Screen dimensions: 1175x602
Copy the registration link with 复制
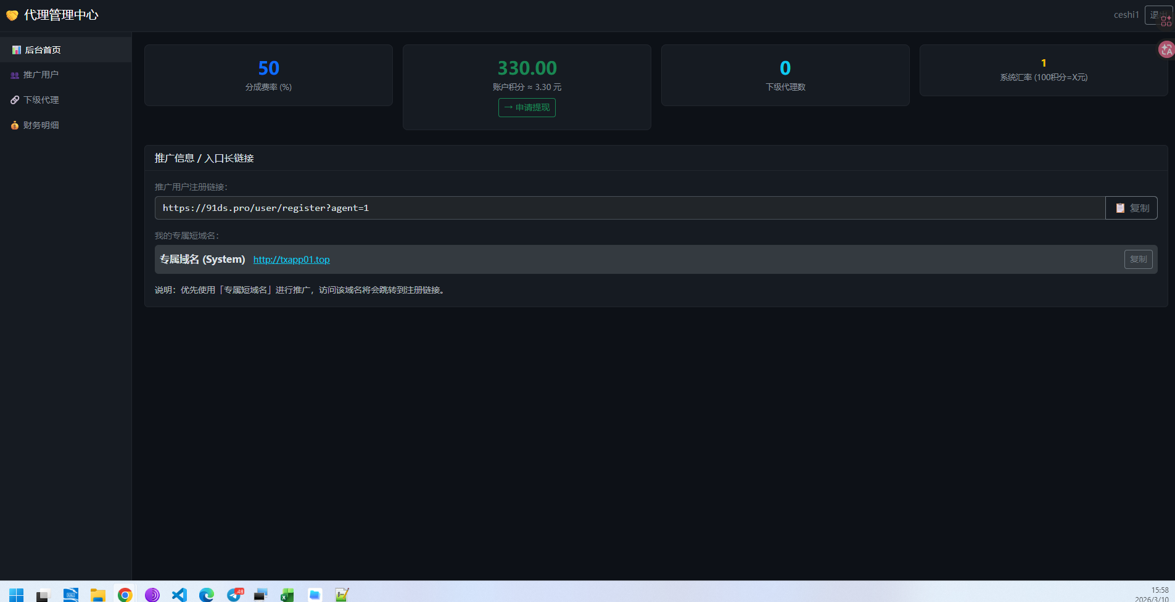click(x=1131, y=208)
